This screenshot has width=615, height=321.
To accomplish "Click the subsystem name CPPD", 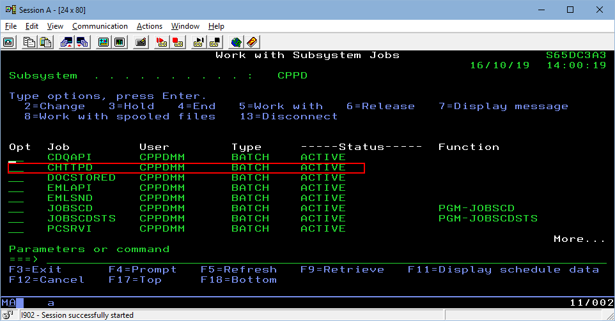I will click(x=292, y=75).
